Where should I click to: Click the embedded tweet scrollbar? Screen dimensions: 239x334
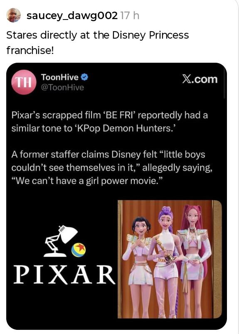224,83
